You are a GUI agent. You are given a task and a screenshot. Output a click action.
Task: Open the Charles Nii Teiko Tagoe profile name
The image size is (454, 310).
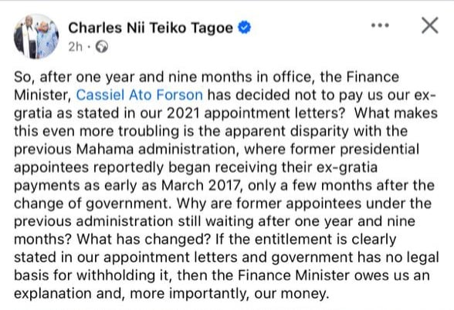[151, 28]
